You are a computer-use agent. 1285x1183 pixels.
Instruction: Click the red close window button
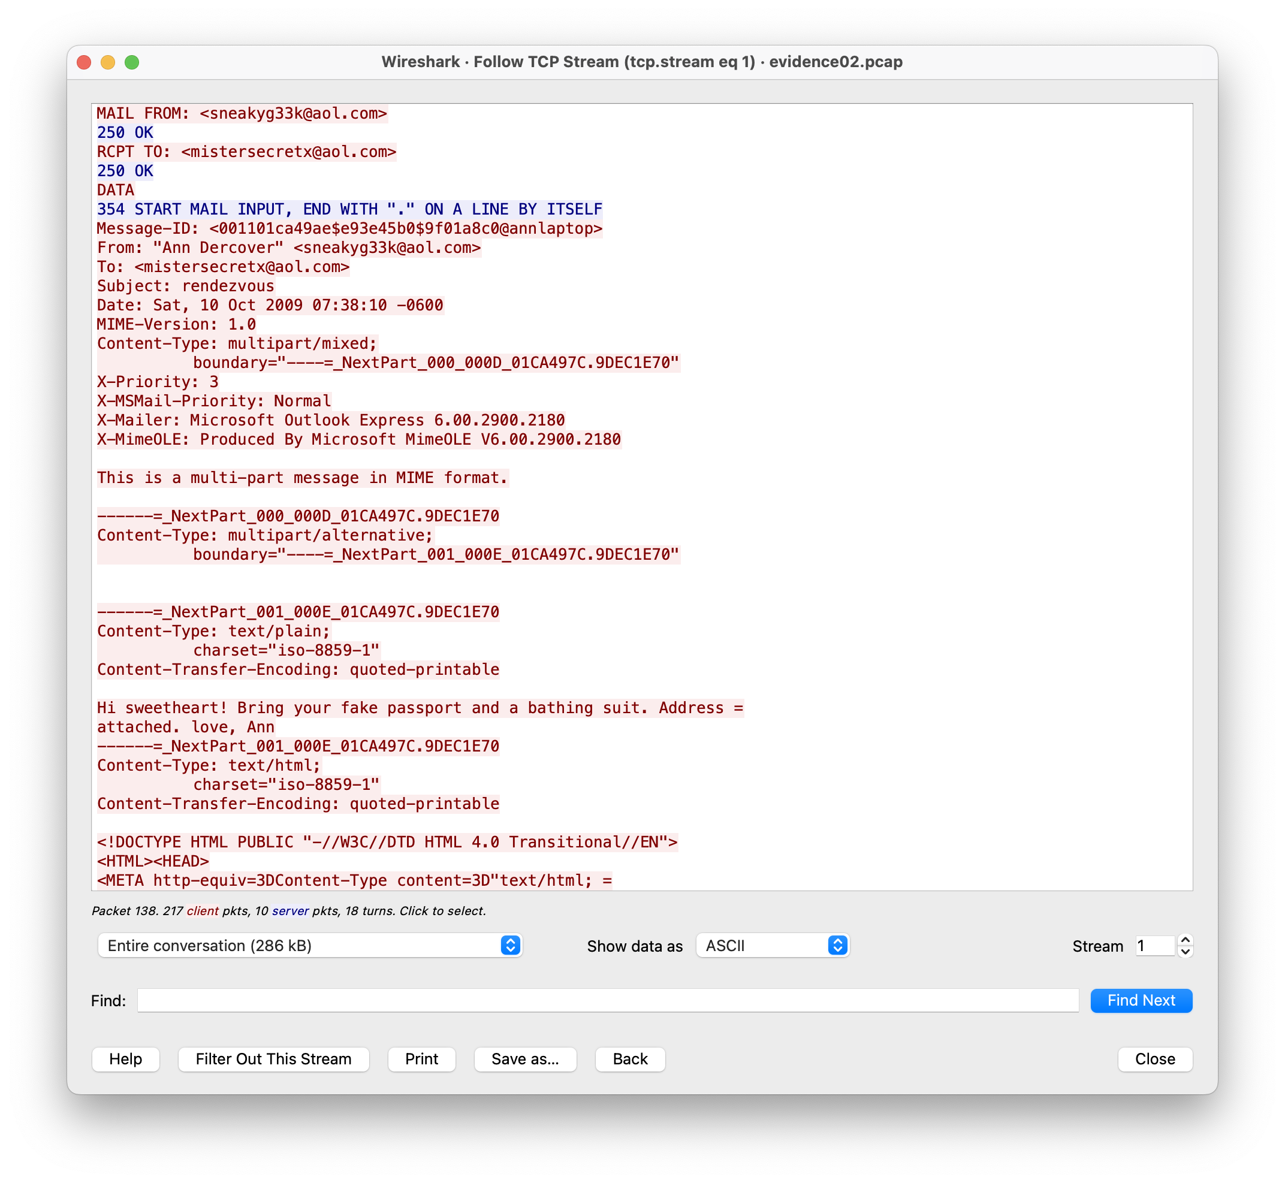pyautogui.click(x=84, y=62)
